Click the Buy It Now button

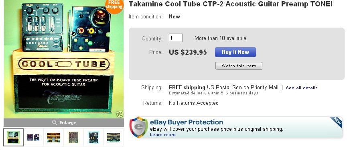(x=235, y=52)
